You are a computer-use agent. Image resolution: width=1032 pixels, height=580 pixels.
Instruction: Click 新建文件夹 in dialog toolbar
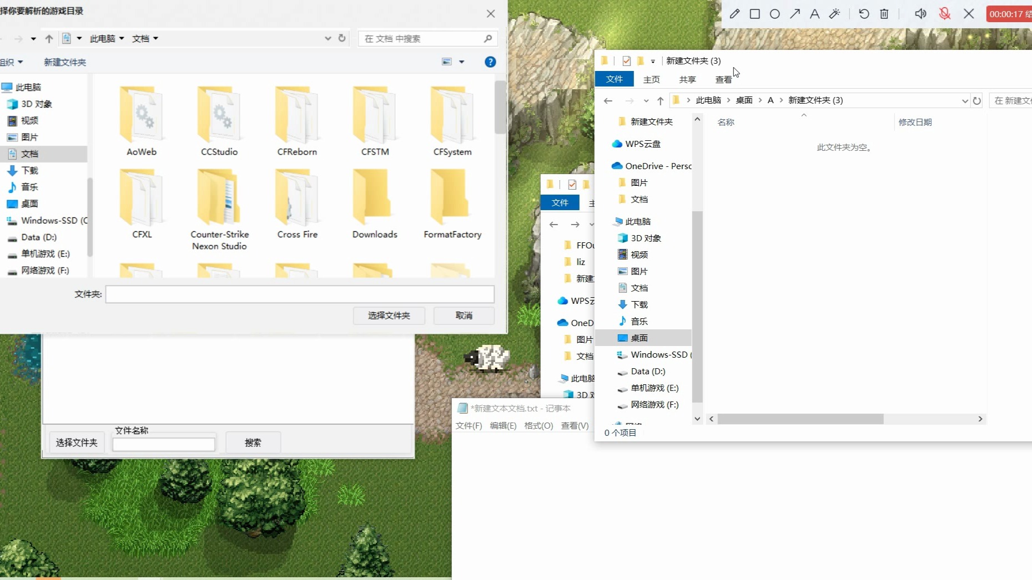point(65,62)
